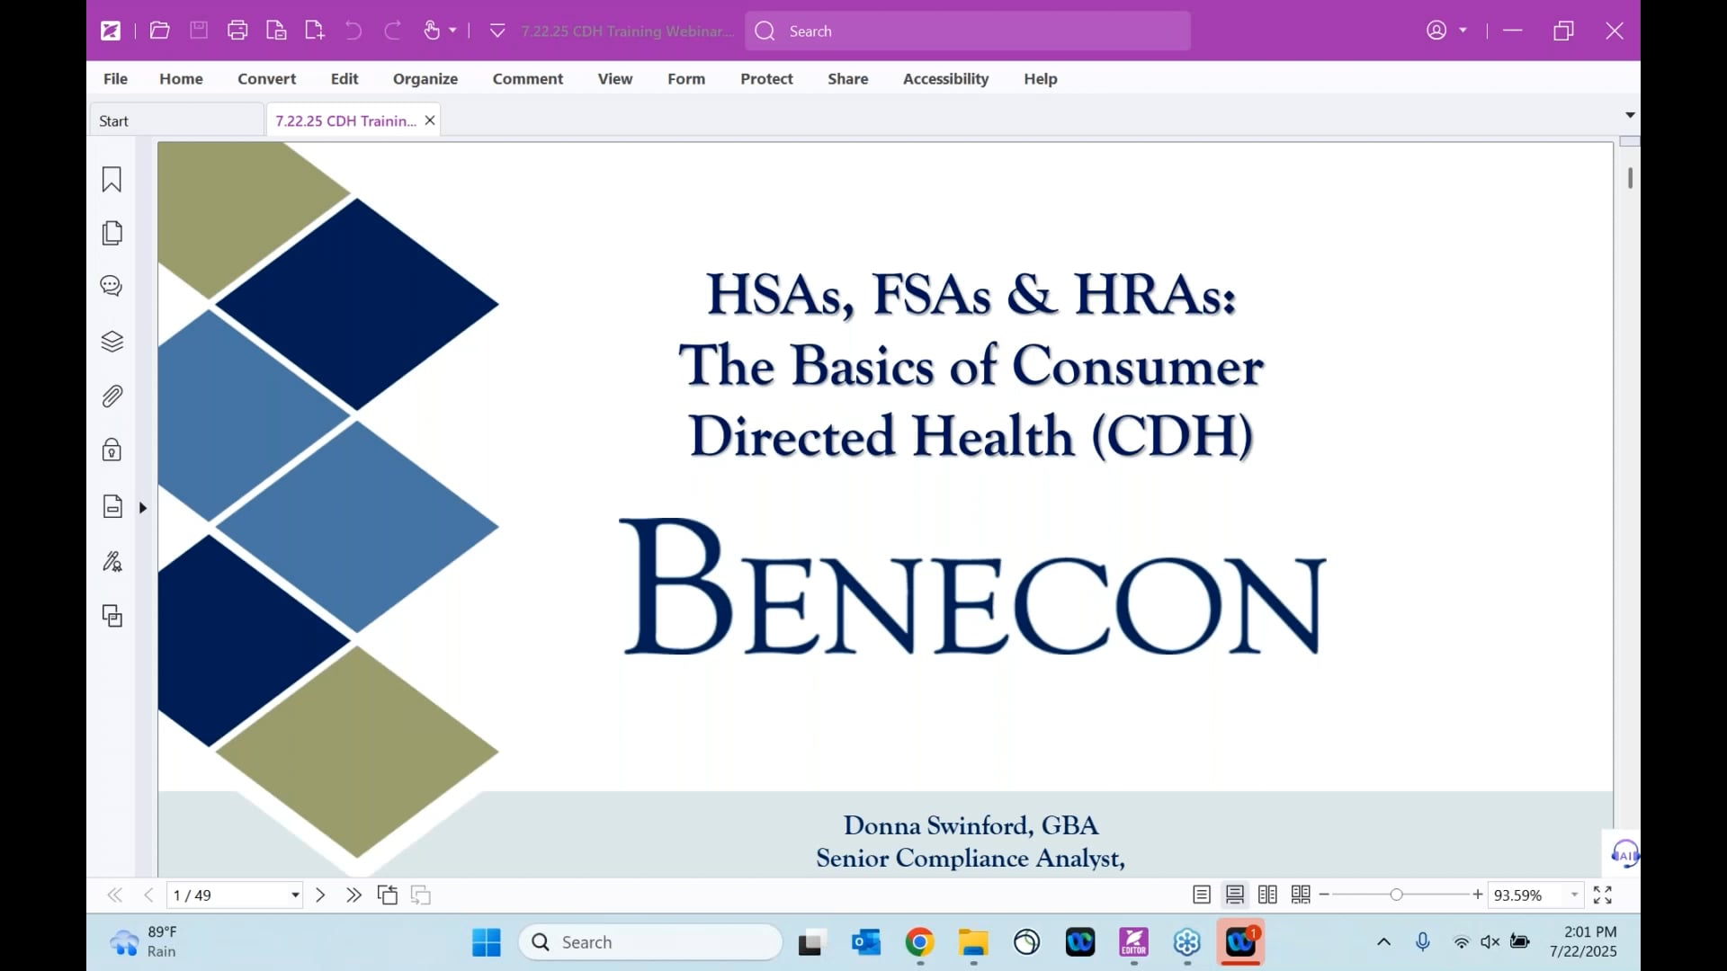Open the Security lock panel
Viewport: 1727px width, 971px height.
(x=112, y=450)
